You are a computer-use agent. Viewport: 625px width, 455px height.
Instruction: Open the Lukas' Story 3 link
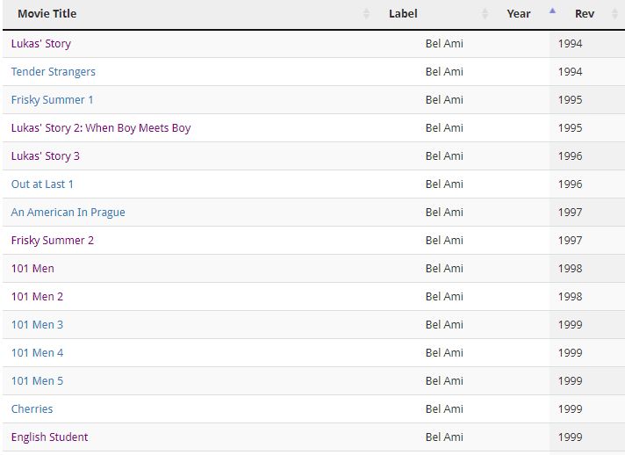tap(46, 156)
